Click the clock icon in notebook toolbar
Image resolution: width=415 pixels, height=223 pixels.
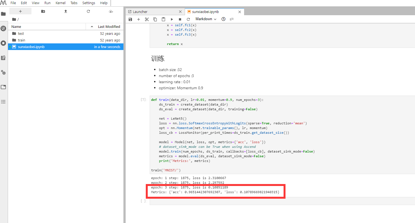click(x=223, y=19)
